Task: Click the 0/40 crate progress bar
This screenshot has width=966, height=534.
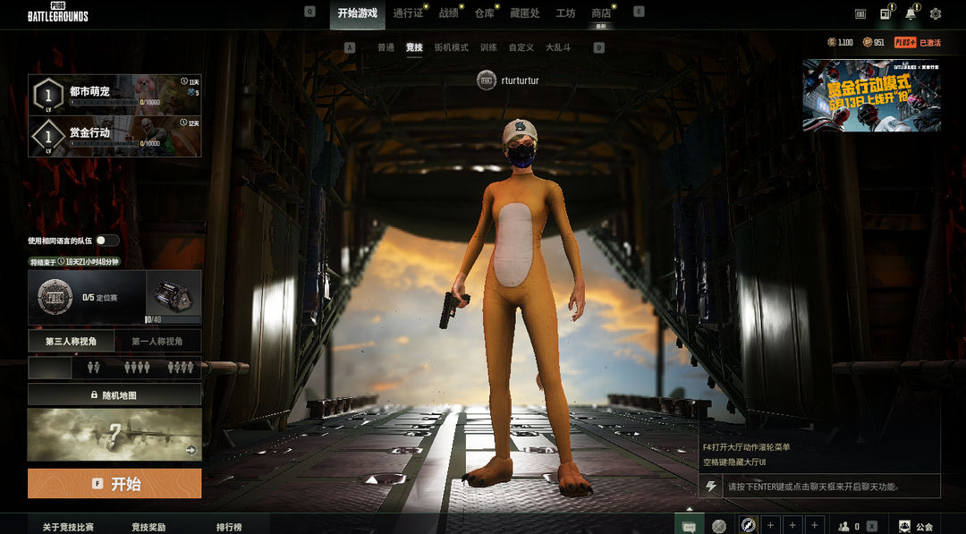Action: [x=174, y=319]
